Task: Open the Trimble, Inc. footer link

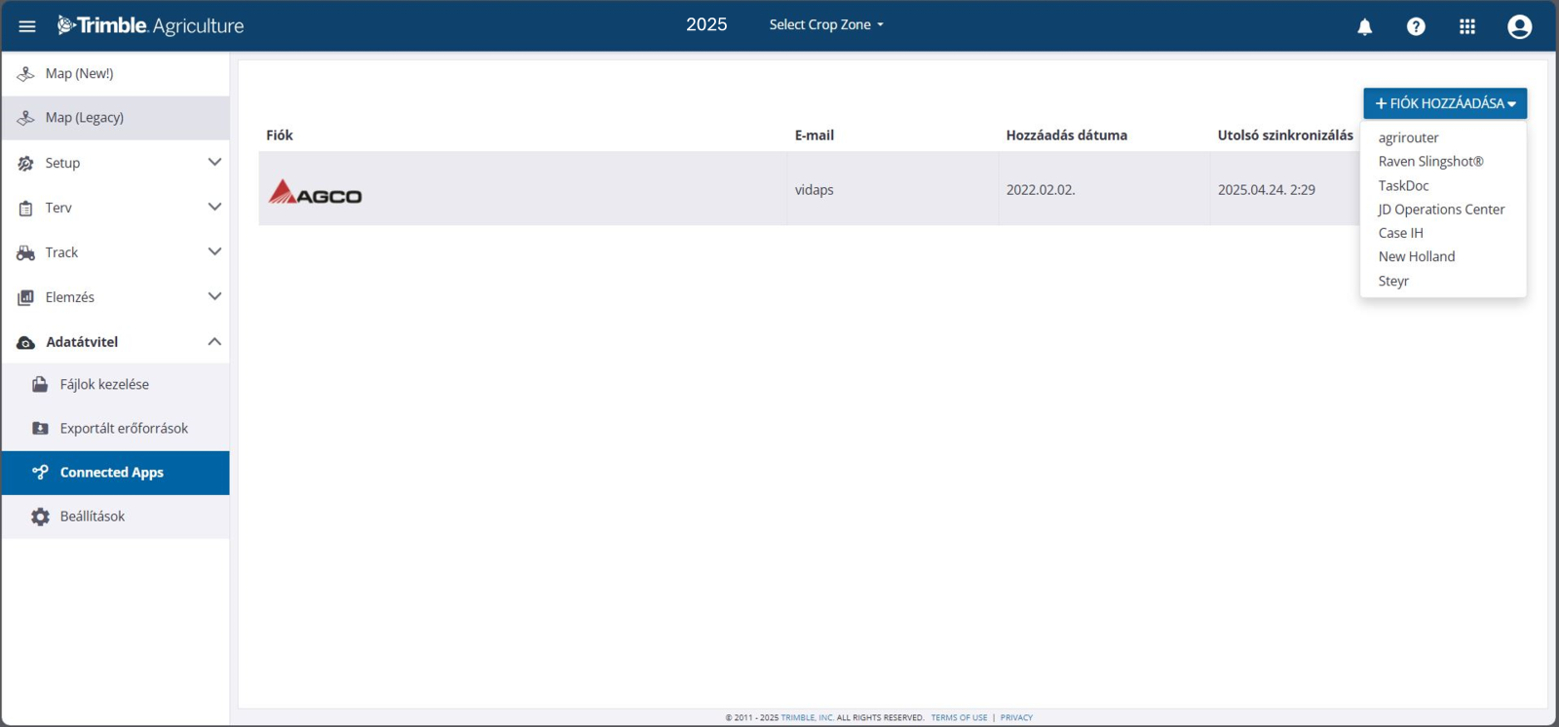Action: coord(807,717)
